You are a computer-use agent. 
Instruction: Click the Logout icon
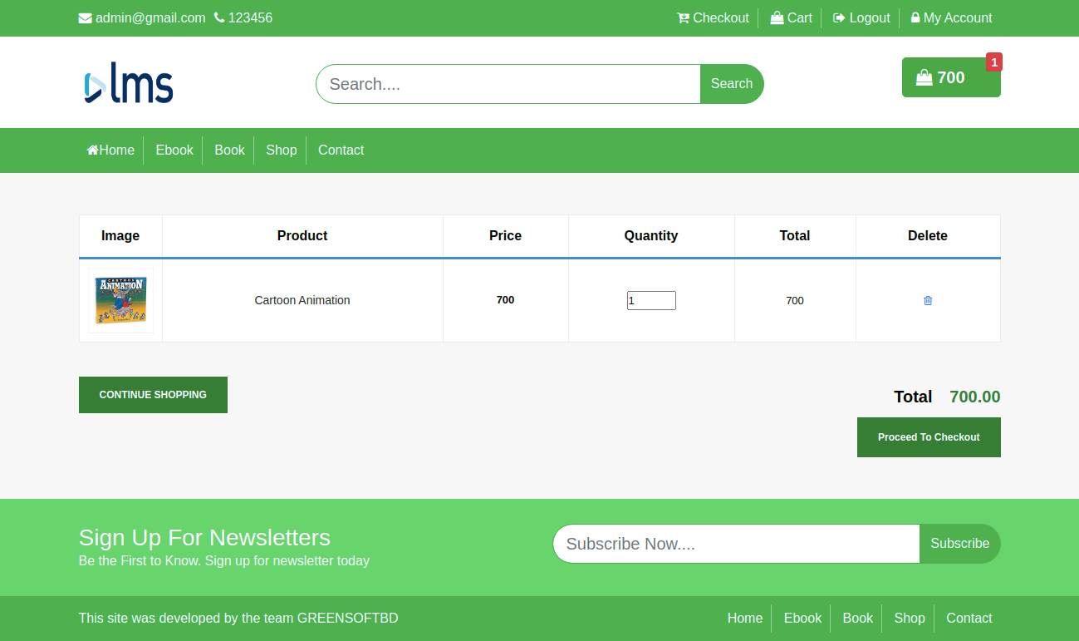839,17
